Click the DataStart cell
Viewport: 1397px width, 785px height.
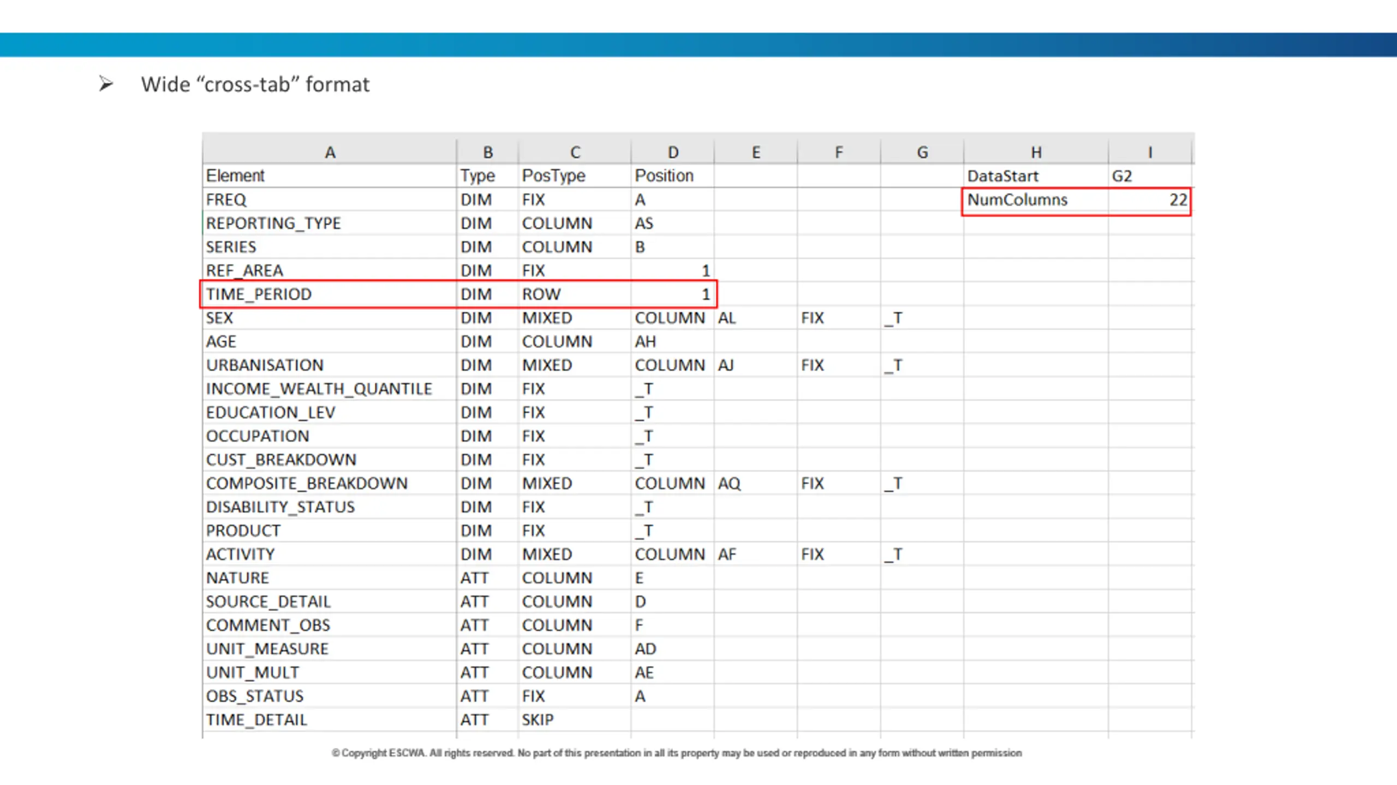point(1036,176)
